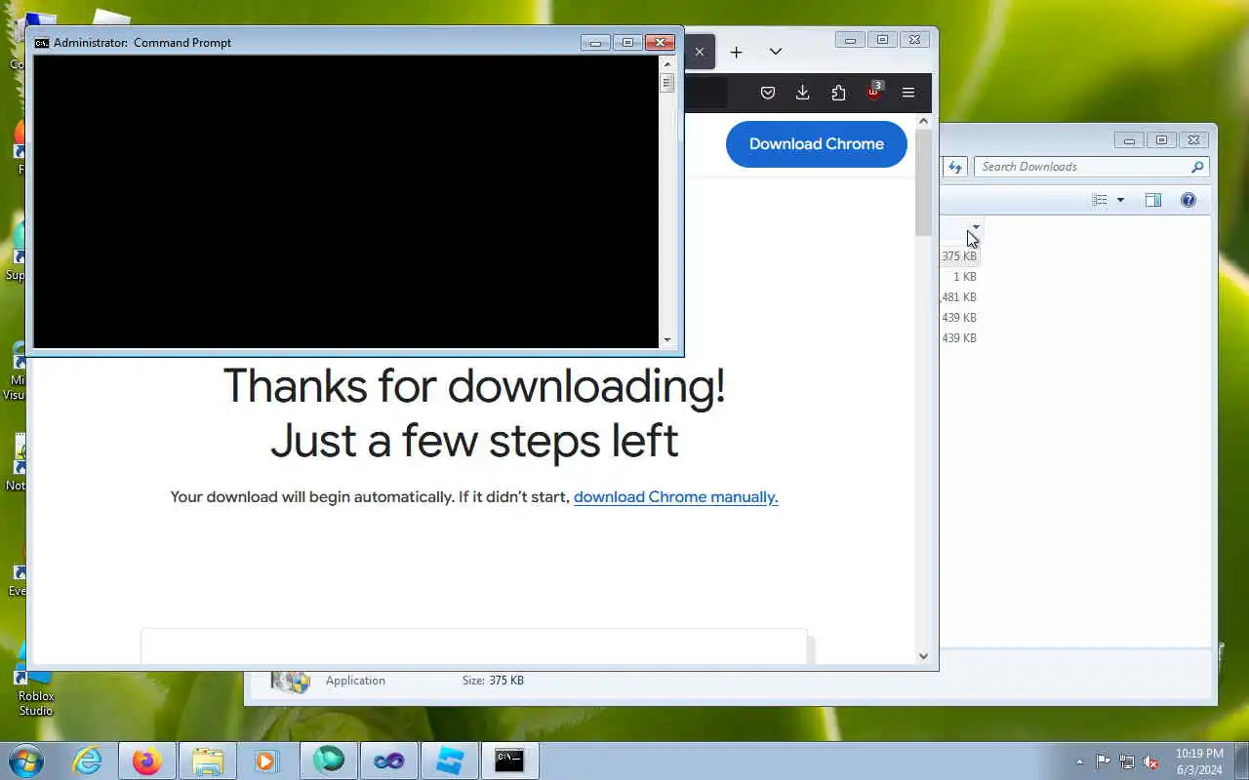
Task: Minimize the Explorer Downloads window
Action: (x=1130, y=140)
